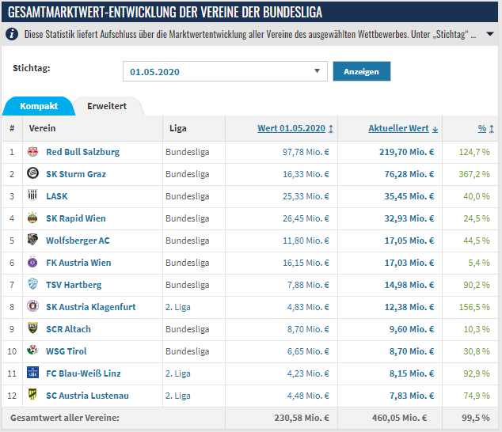Open the Stichtag date dropdown

coord(225,71)
